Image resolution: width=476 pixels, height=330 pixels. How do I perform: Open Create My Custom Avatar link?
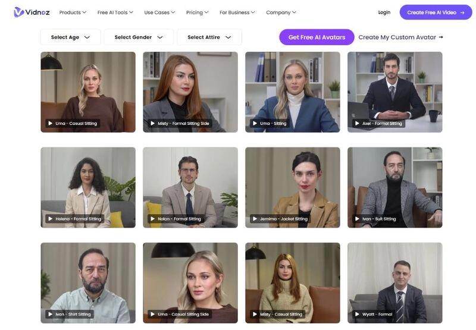400,37
